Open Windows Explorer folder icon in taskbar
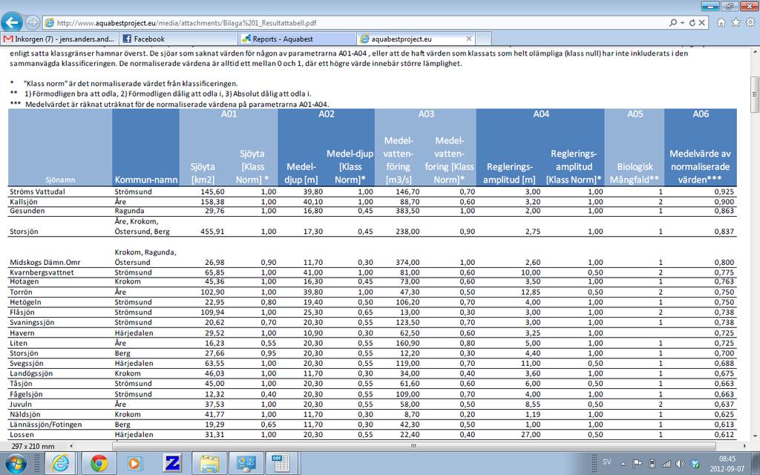 (x=209, y=463)
